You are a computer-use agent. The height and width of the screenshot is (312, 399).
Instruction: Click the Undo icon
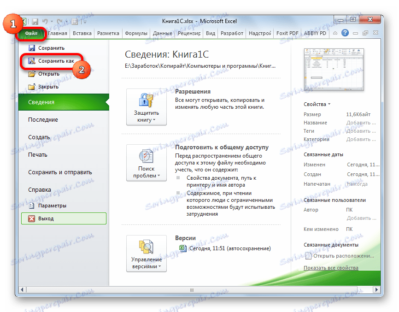(x=45, y=21)
